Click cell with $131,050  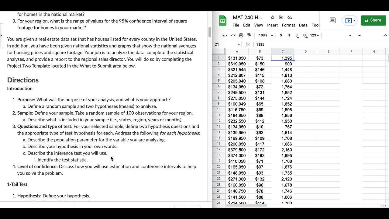[x=237, y=58]
